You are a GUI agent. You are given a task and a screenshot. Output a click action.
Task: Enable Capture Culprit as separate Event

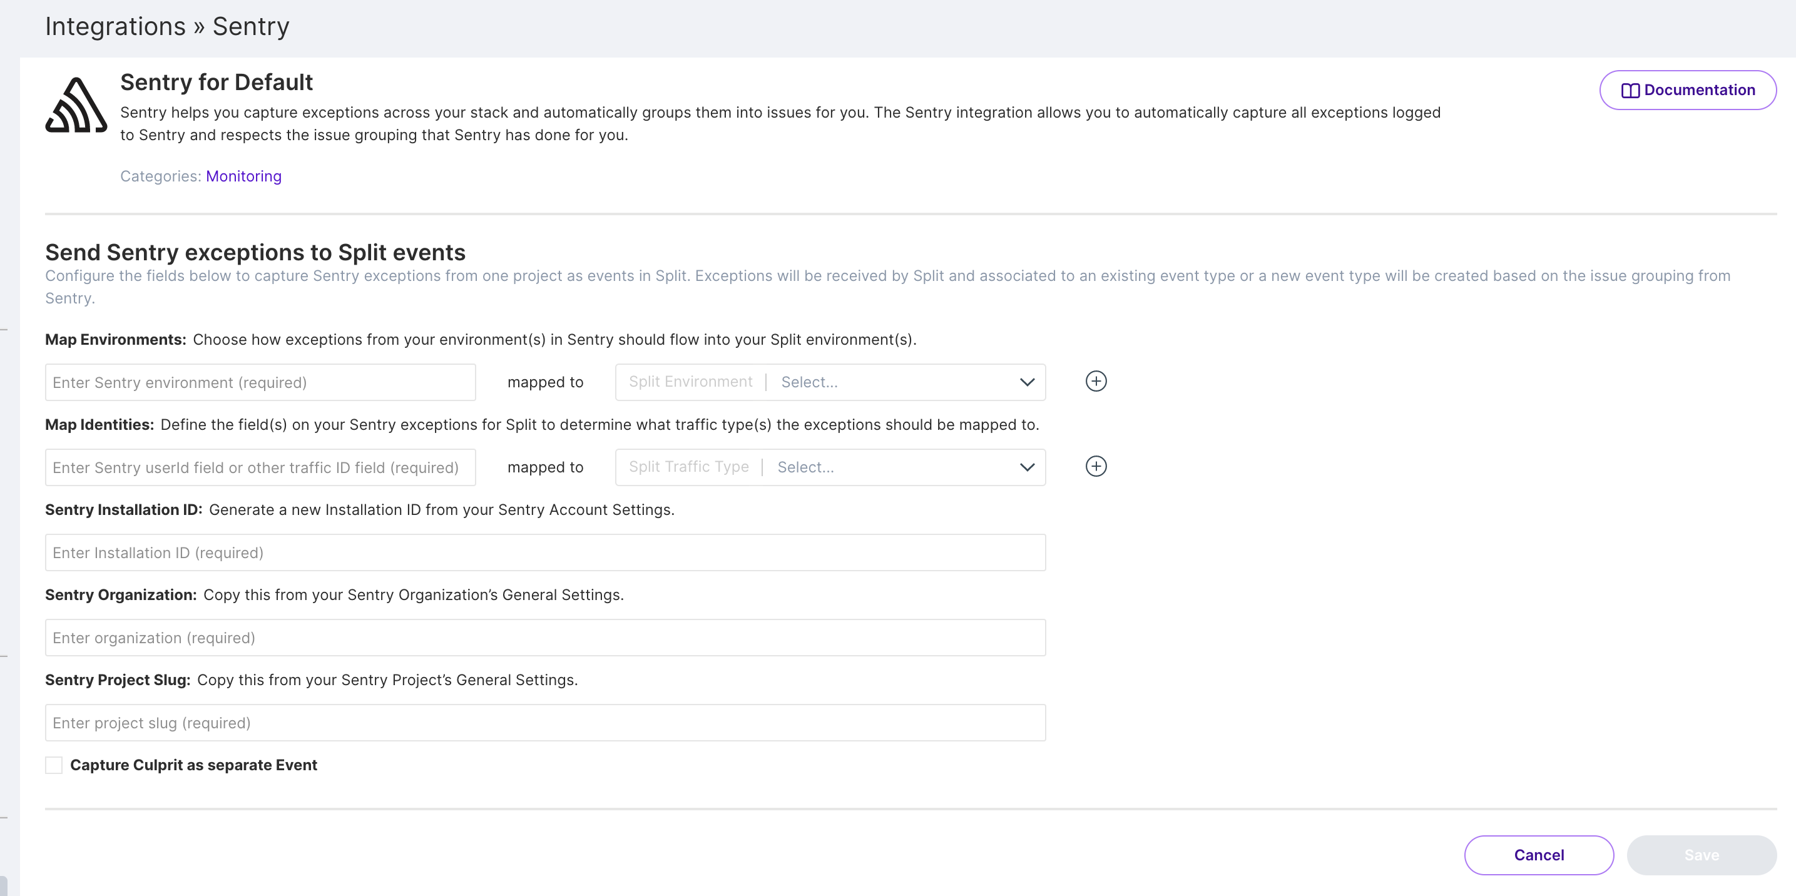click(54, 765)
